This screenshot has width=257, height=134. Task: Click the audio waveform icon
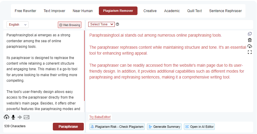[x=20, y=117]
